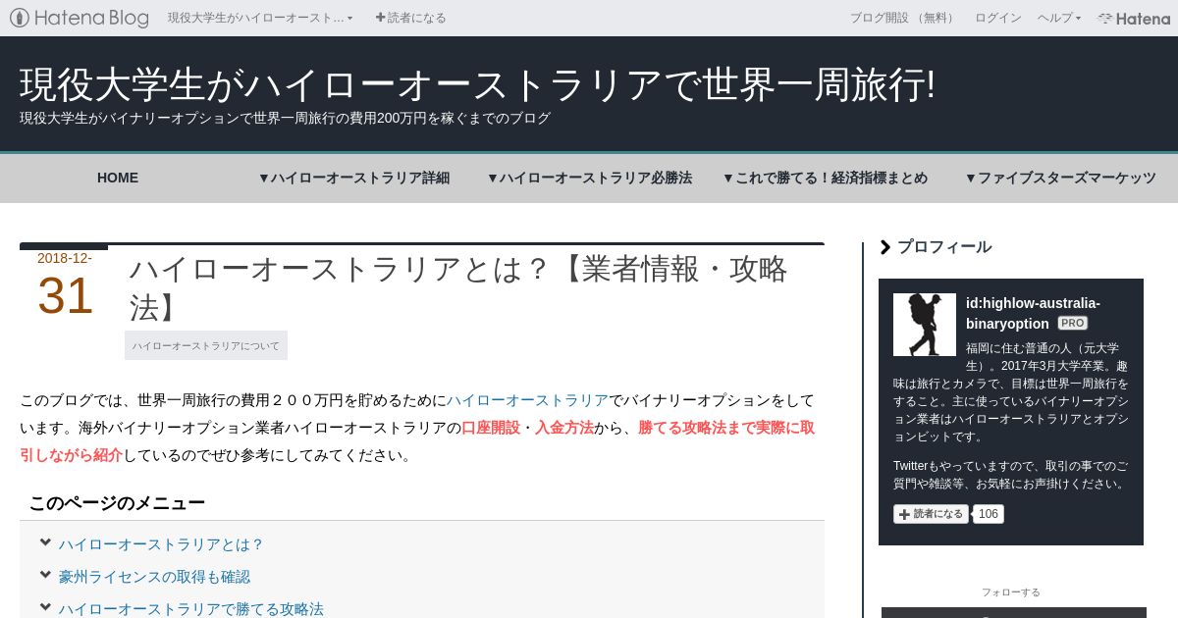
Task: Follow blue ハイローオーストラリア link in intro text
Action: (527, 400)
